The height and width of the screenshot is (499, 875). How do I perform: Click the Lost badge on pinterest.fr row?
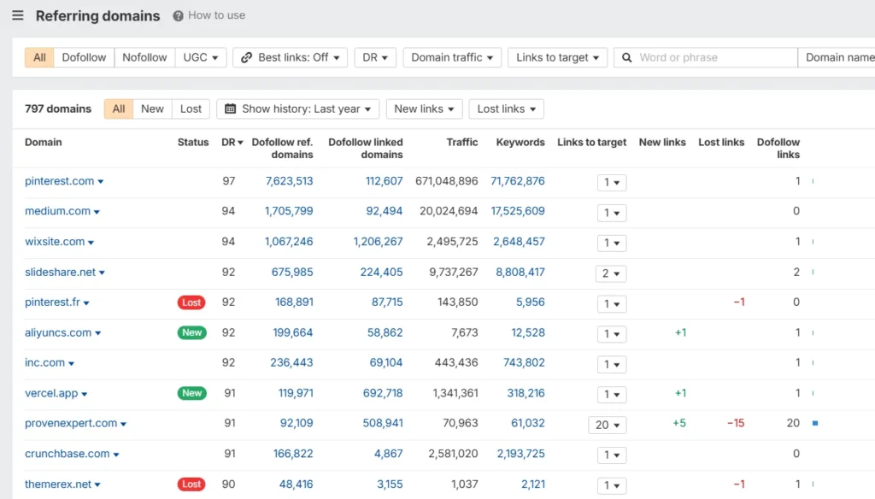click(x=191, y=302)
